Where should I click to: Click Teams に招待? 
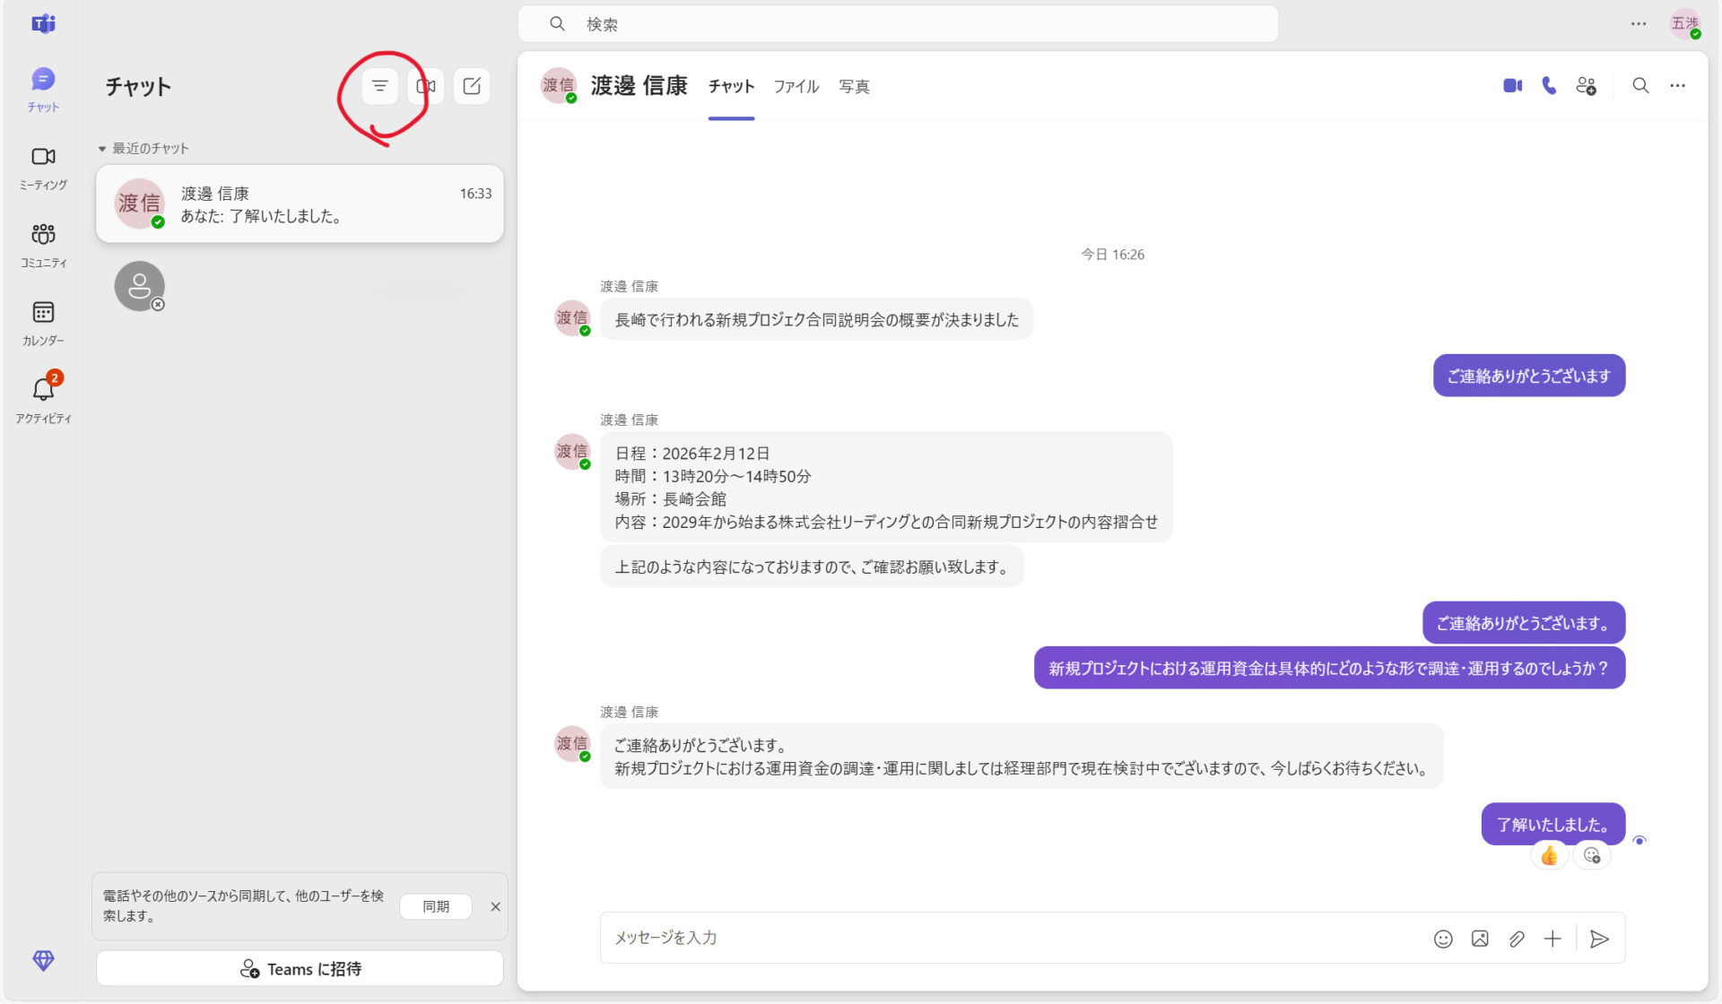(x=300, y=968)
